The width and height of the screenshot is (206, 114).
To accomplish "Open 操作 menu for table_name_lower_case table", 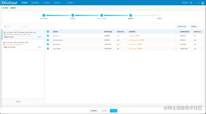I will 40,37.
